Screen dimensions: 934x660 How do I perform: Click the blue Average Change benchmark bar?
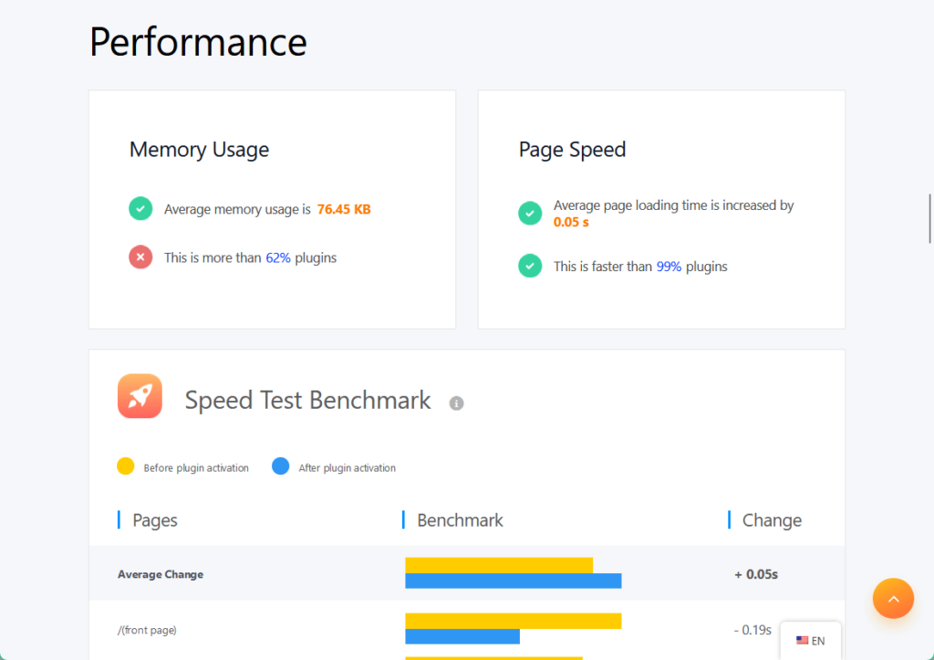click(514, 581)
